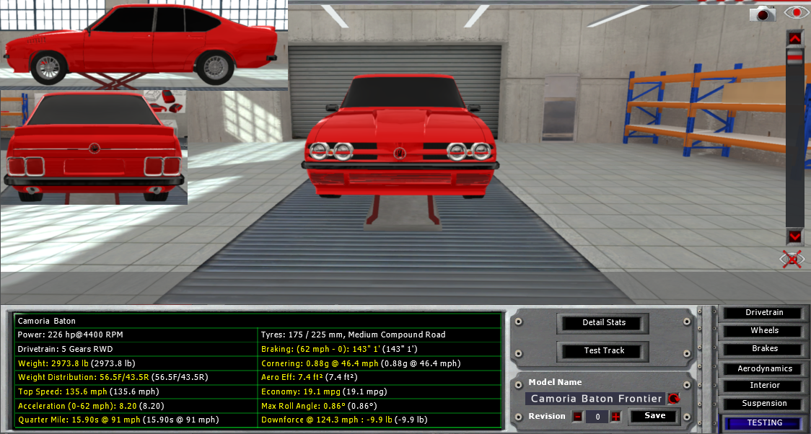The height and width of the screenshot is (434, 811).
Task: Click the red reset icon beside model name
Action: [674, 398]
